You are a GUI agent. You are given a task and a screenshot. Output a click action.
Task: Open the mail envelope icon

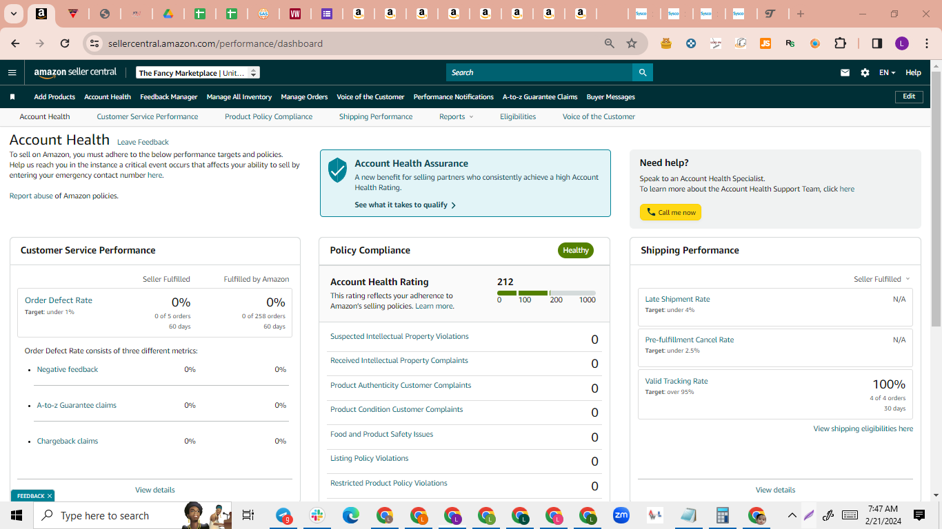(845, 72)
